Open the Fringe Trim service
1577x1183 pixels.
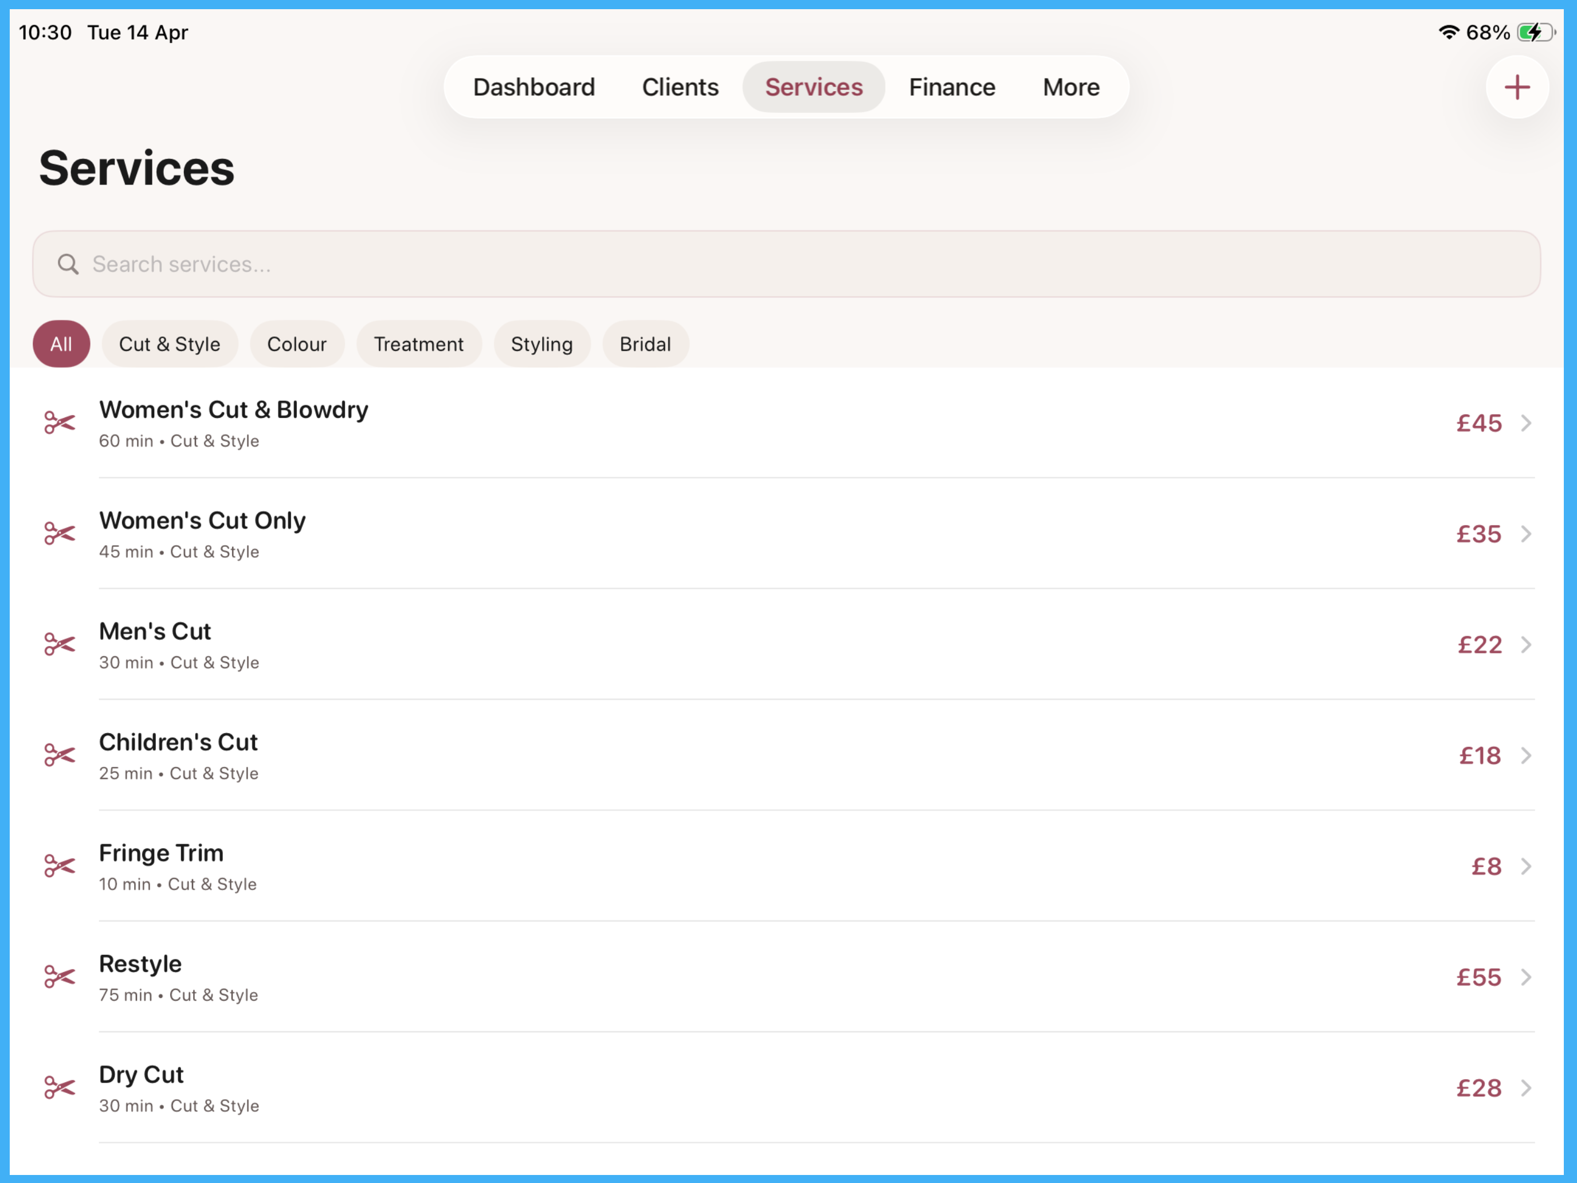tap(786, 865)
